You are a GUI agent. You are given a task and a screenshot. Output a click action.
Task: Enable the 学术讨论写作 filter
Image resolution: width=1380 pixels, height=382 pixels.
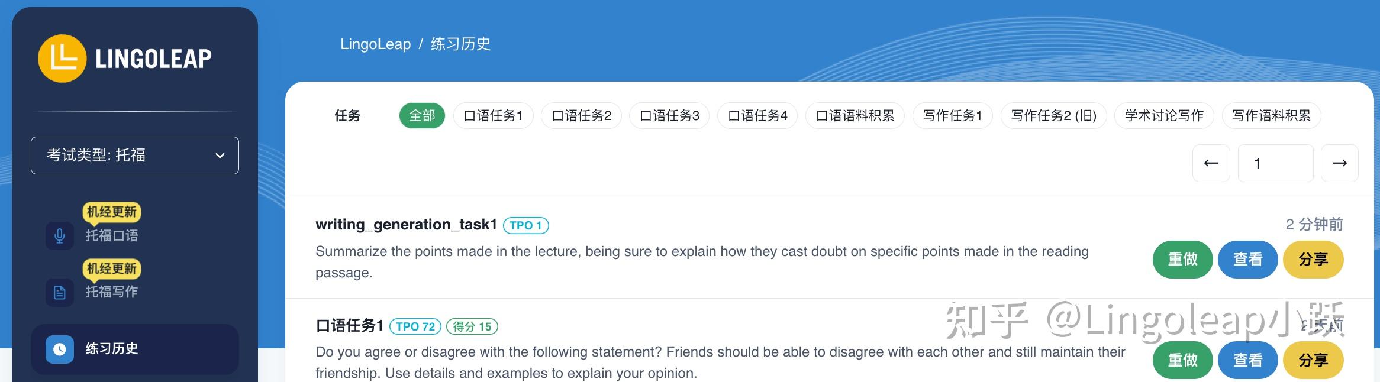pos(1163,115)
